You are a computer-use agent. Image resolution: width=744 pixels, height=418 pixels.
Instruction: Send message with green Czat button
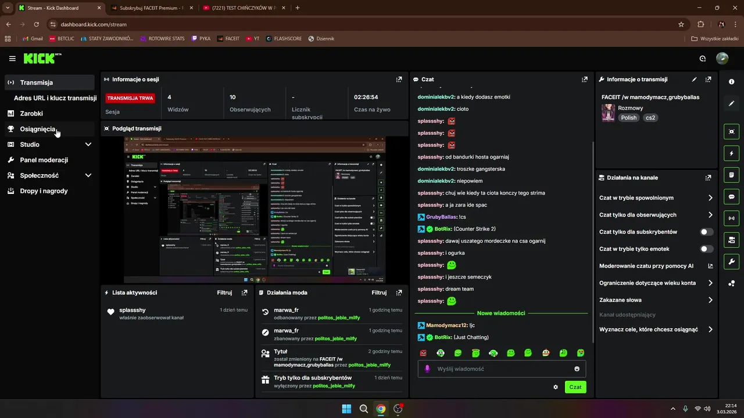[575, 387]
